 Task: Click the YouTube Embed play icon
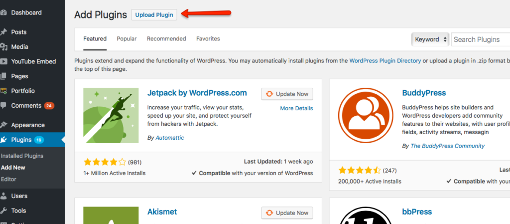click(3, 61)
